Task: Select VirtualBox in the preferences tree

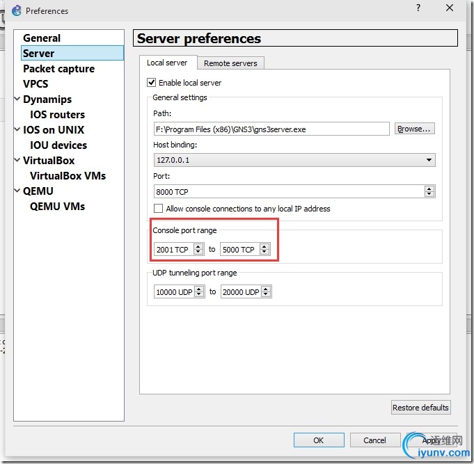Action: tap(49, 161)
